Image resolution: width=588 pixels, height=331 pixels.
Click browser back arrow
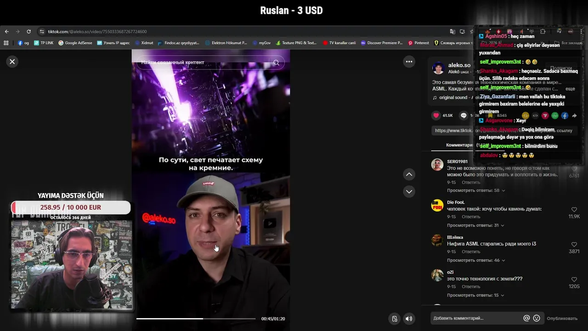click(6, 32)
